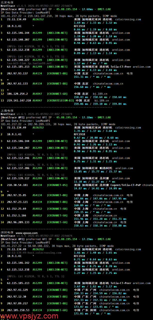Screen dimensions: 153x320
Task: Click hostname 72-11-134-49-host.colocrossing.com
Action: (34, 253)
